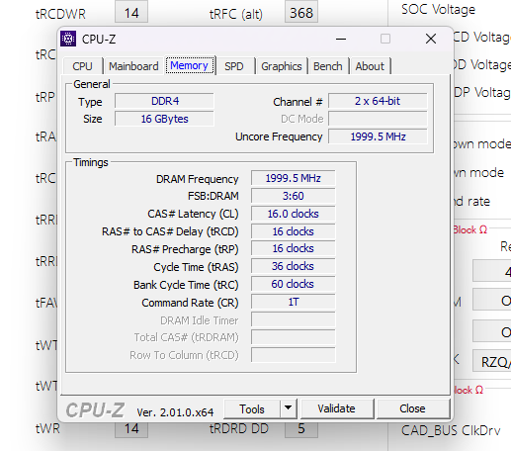Click the Tools button
This screenshot has width=511, height=451.
point(252,409)
